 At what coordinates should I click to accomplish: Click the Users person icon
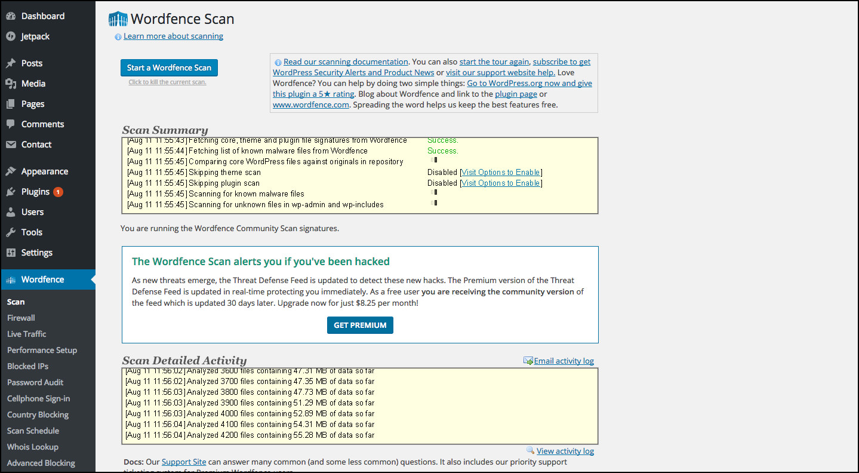point(11,212)
